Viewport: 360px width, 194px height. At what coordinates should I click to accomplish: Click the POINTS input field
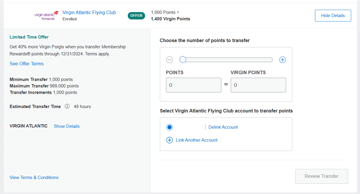click(193, 85)
